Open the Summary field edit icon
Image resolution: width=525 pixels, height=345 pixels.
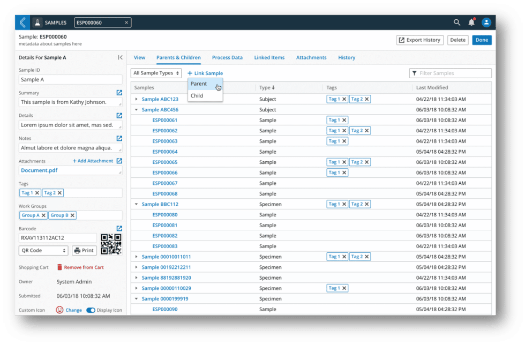(x=119, y=92)
